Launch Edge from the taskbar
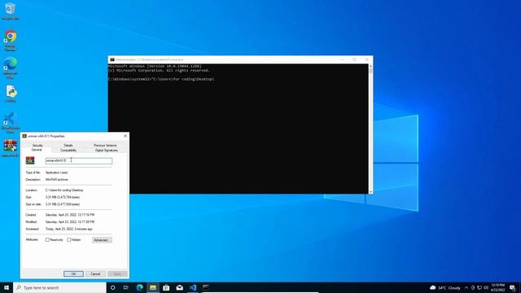 click(139, 287)
